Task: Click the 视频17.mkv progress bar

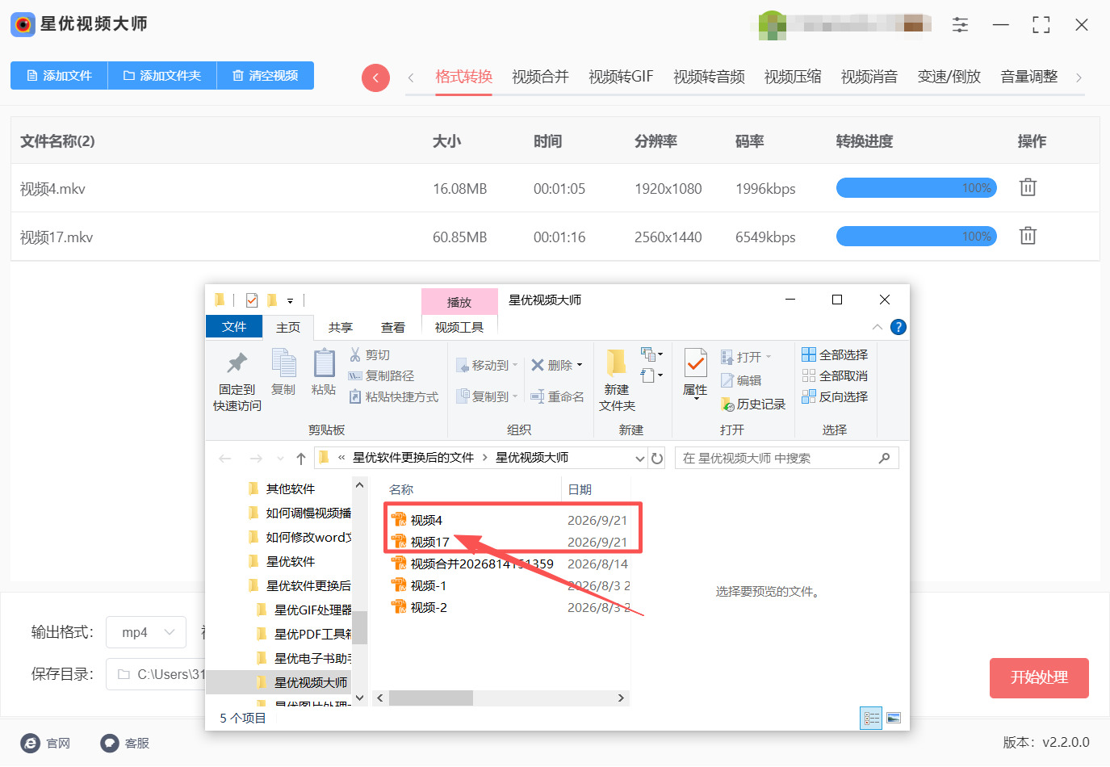Action: [916, 237]
